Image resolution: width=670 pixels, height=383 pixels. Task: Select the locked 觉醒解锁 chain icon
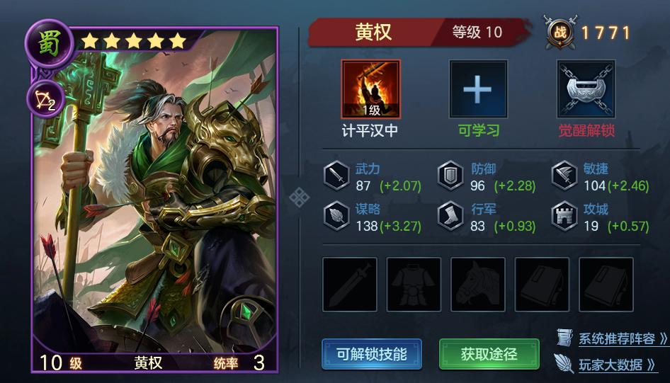[x=586, y=88]
